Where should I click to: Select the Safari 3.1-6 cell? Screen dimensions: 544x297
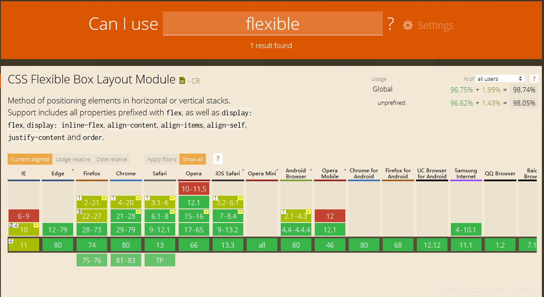pos(160,202)
